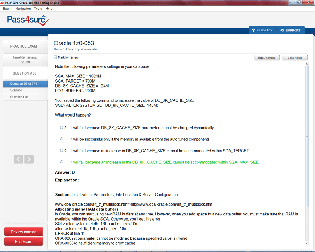Click 'LOG_BUFFER = 200M' line

tap(75, 91)
